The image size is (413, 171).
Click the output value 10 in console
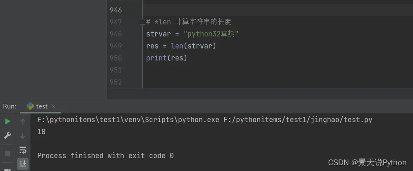[41, 132]
